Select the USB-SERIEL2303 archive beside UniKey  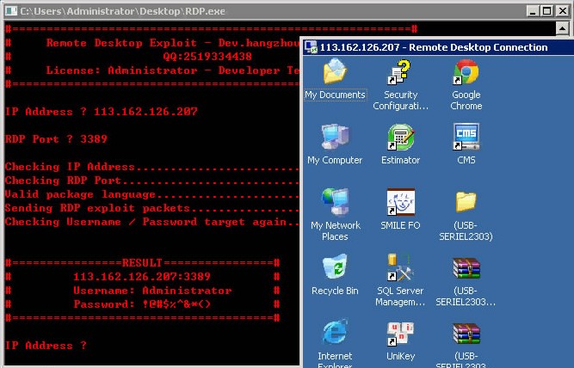pyautogui.click(x=466, y=334)
